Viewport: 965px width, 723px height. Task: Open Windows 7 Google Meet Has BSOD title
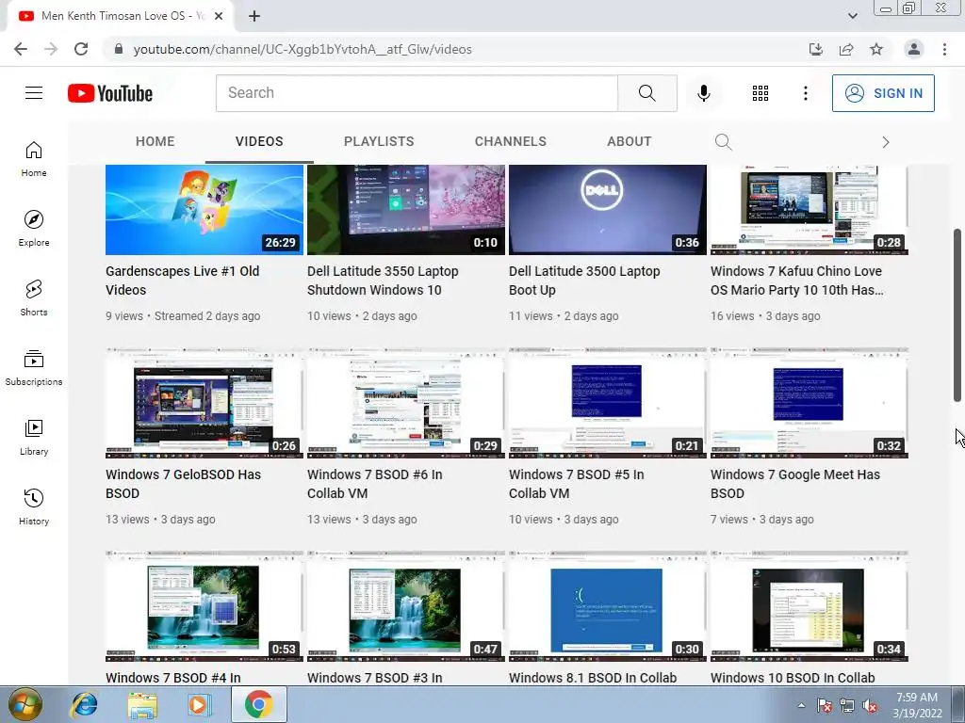point(795,484)
